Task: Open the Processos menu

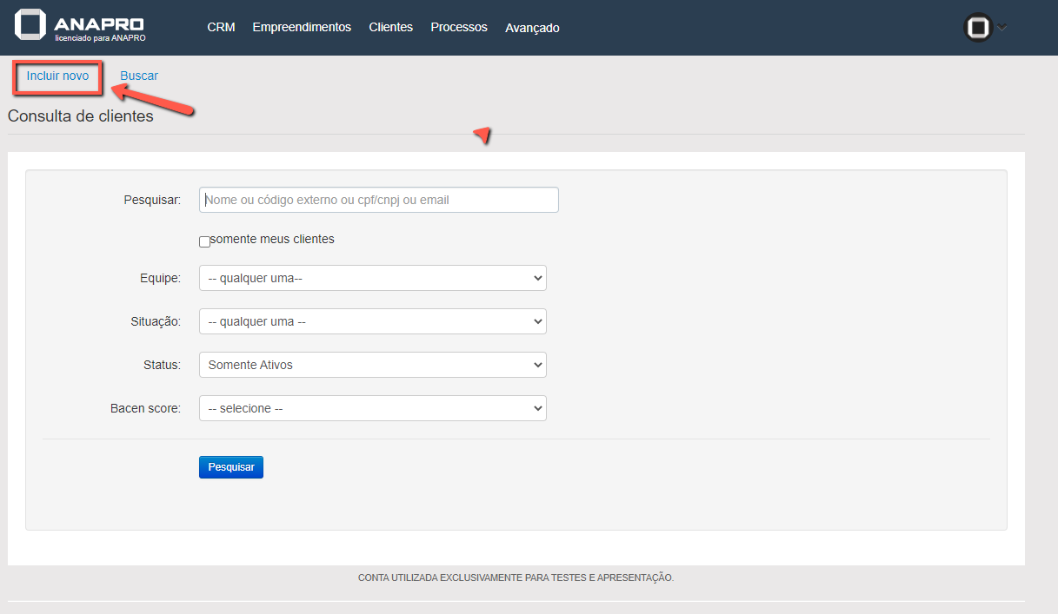Action: [459, 27]
